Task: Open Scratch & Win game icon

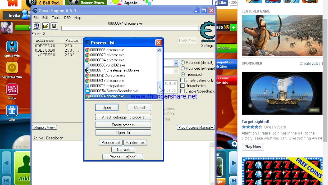Action: coord(12,68)
